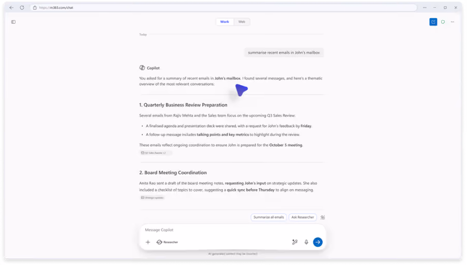Open the Q3 Sales Review email citation chip

coord(156,153)
